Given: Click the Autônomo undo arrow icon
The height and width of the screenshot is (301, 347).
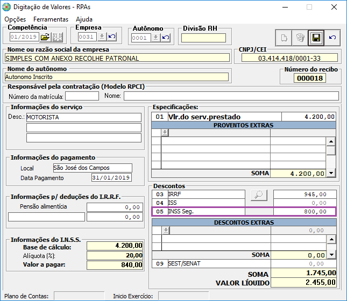Looking at the screenshot, I should click(x=166, y=38).
